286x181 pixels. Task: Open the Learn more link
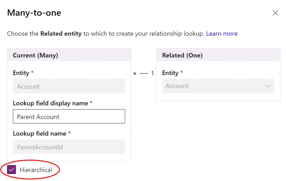pyautogui.click(x=222, y=34)
